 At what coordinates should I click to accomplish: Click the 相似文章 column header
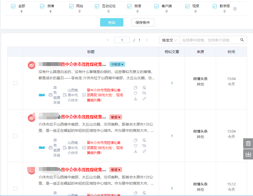tap(172, 52)
